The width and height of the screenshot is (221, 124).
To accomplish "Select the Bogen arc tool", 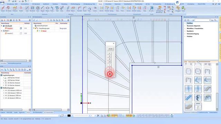I will click(42, 9).
